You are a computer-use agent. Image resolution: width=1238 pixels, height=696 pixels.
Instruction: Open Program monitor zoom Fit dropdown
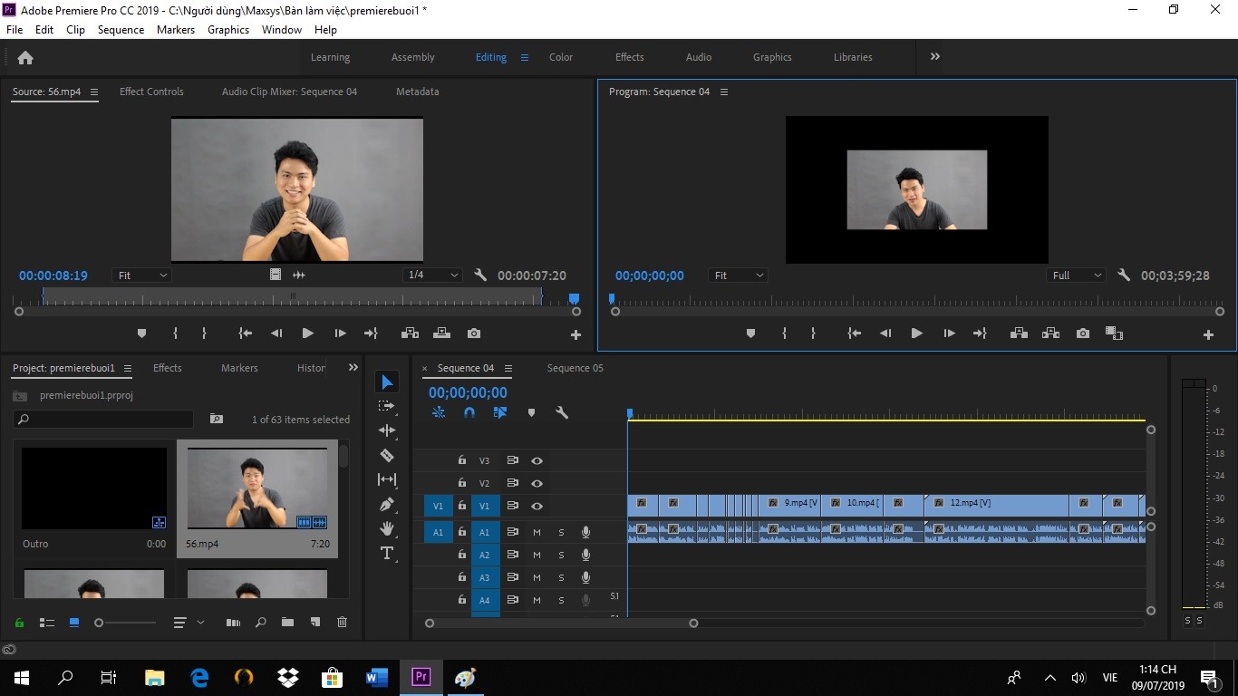(738, 275)
